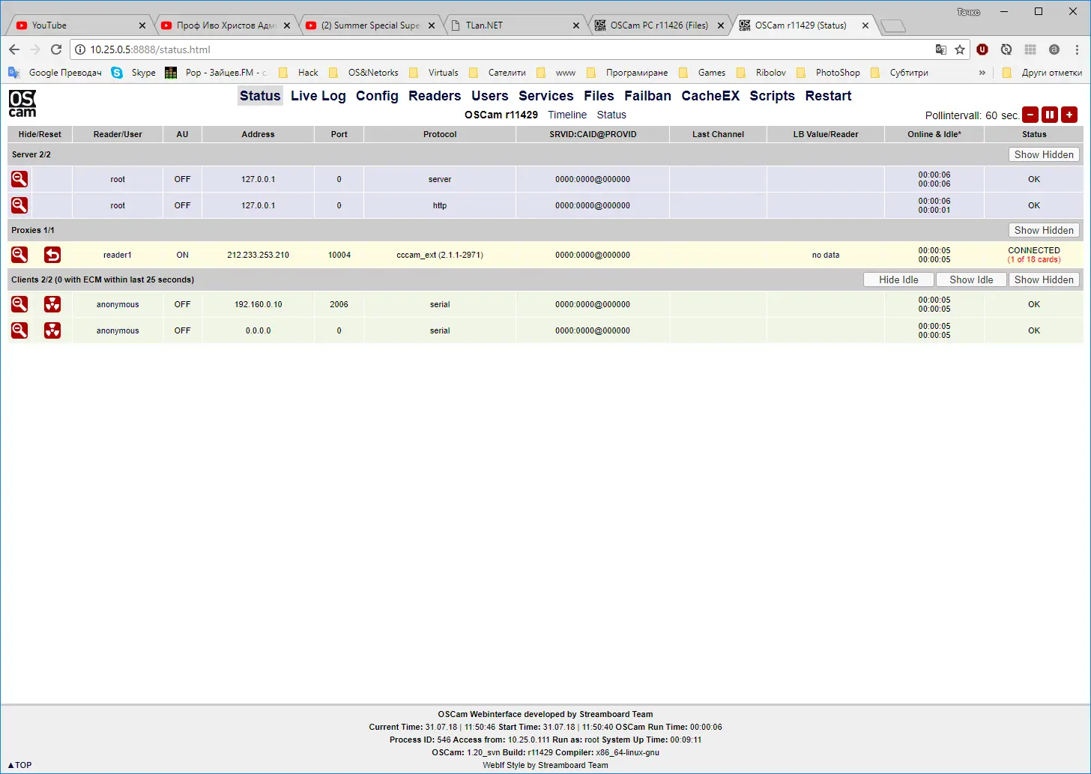
Task: Open the Readers page
Action: (435, 96)
